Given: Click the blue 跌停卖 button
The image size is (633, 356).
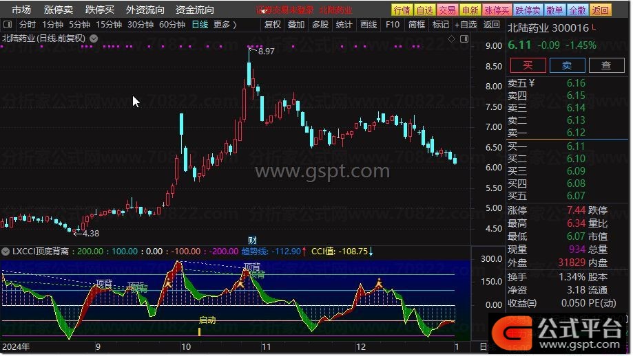Looking at the screenshot, I should tap(528, 10).
